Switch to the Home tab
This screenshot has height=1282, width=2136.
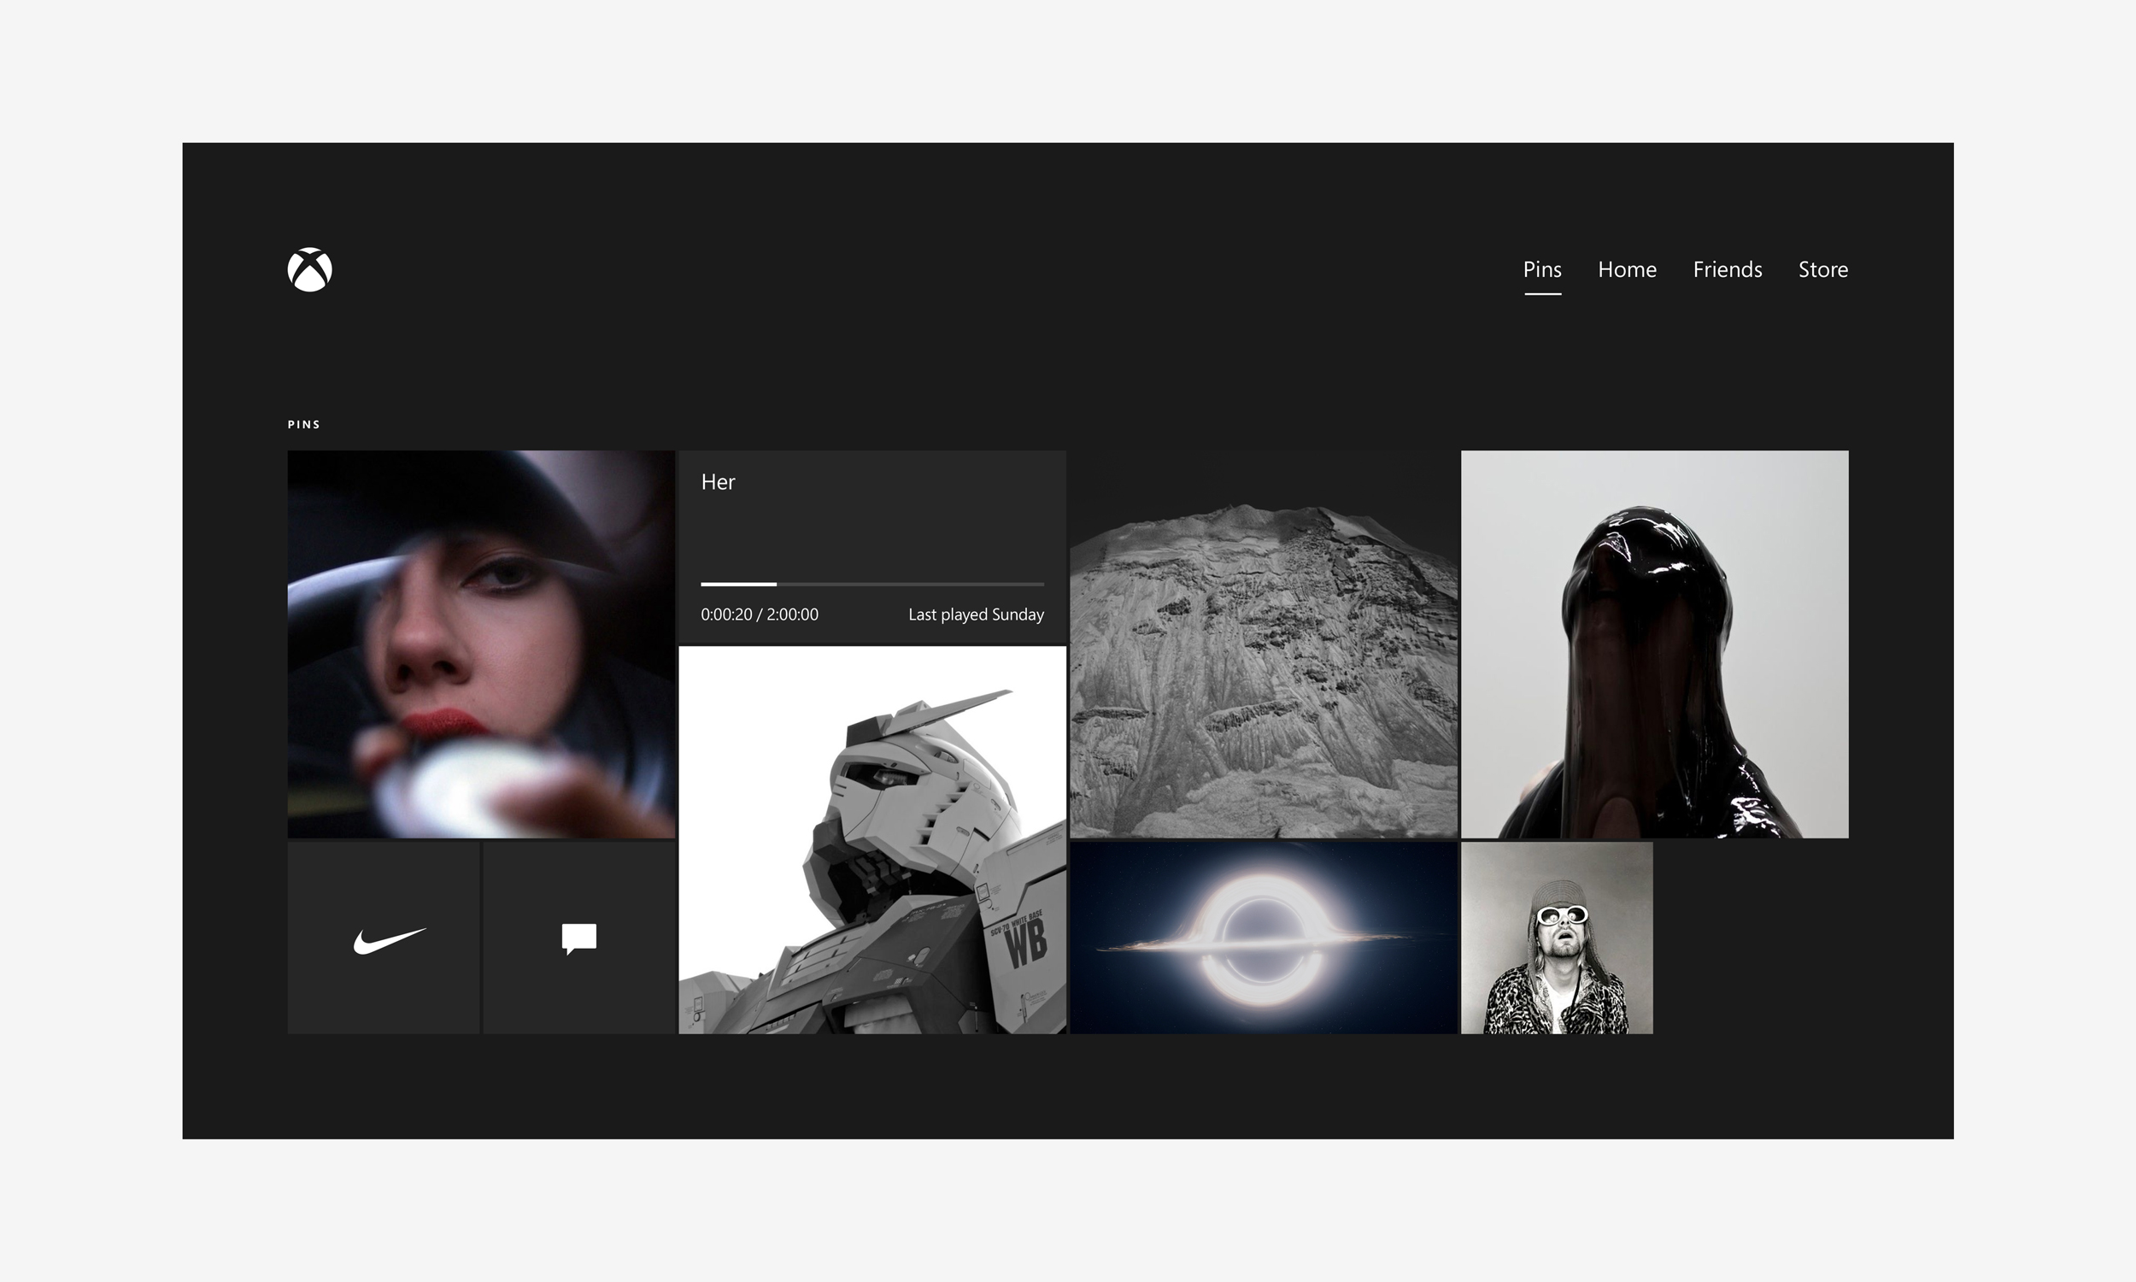[1627, 269]
